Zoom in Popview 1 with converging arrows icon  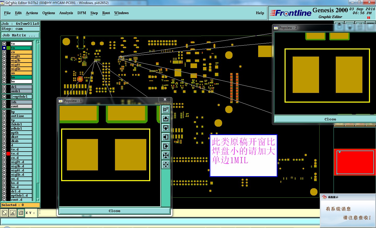point(166,155)
